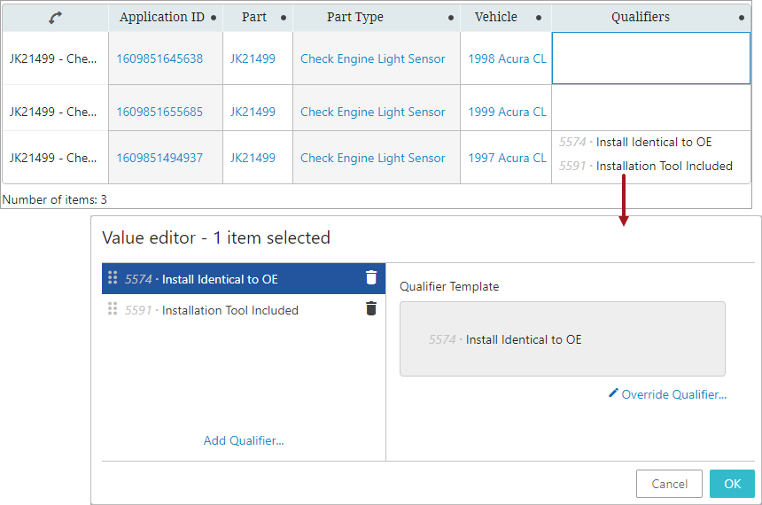Open Vehicle column menu dot
The height and width of the screenshot is (505, 762).
(539, 18)
